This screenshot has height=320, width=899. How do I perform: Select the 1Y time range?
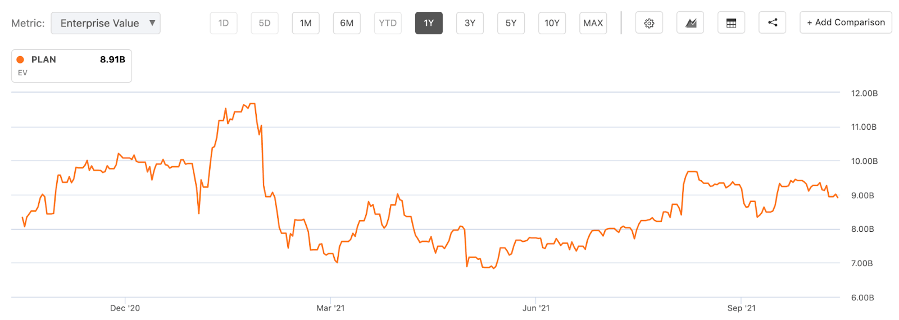pyautogui.click(x=429, y=23)
